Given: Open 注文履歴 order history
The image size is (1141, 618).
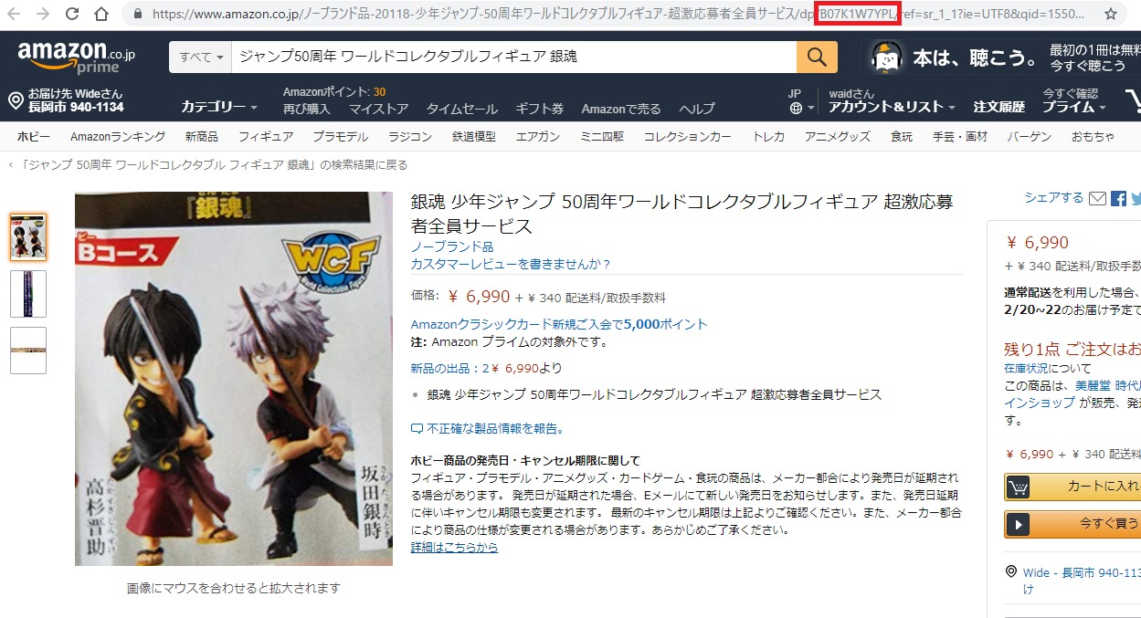Looking at the screenshot, I should [x=998, y=107].
